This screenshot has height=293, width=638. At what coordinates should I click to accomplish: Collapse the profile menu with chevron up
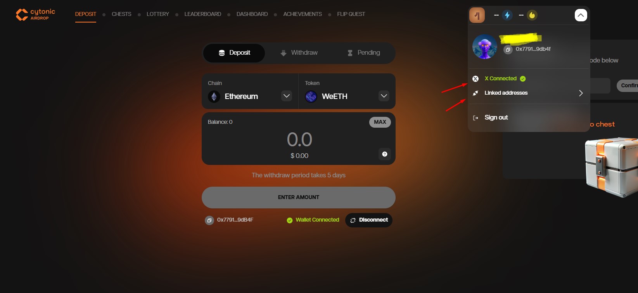pos(581,15)
